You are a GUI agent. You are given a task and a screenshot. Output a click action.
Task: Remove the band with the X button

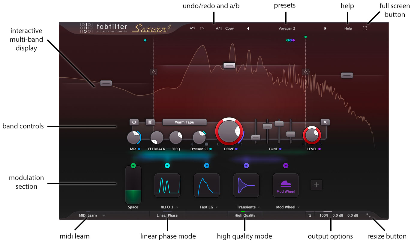click(x=325, y=122)
